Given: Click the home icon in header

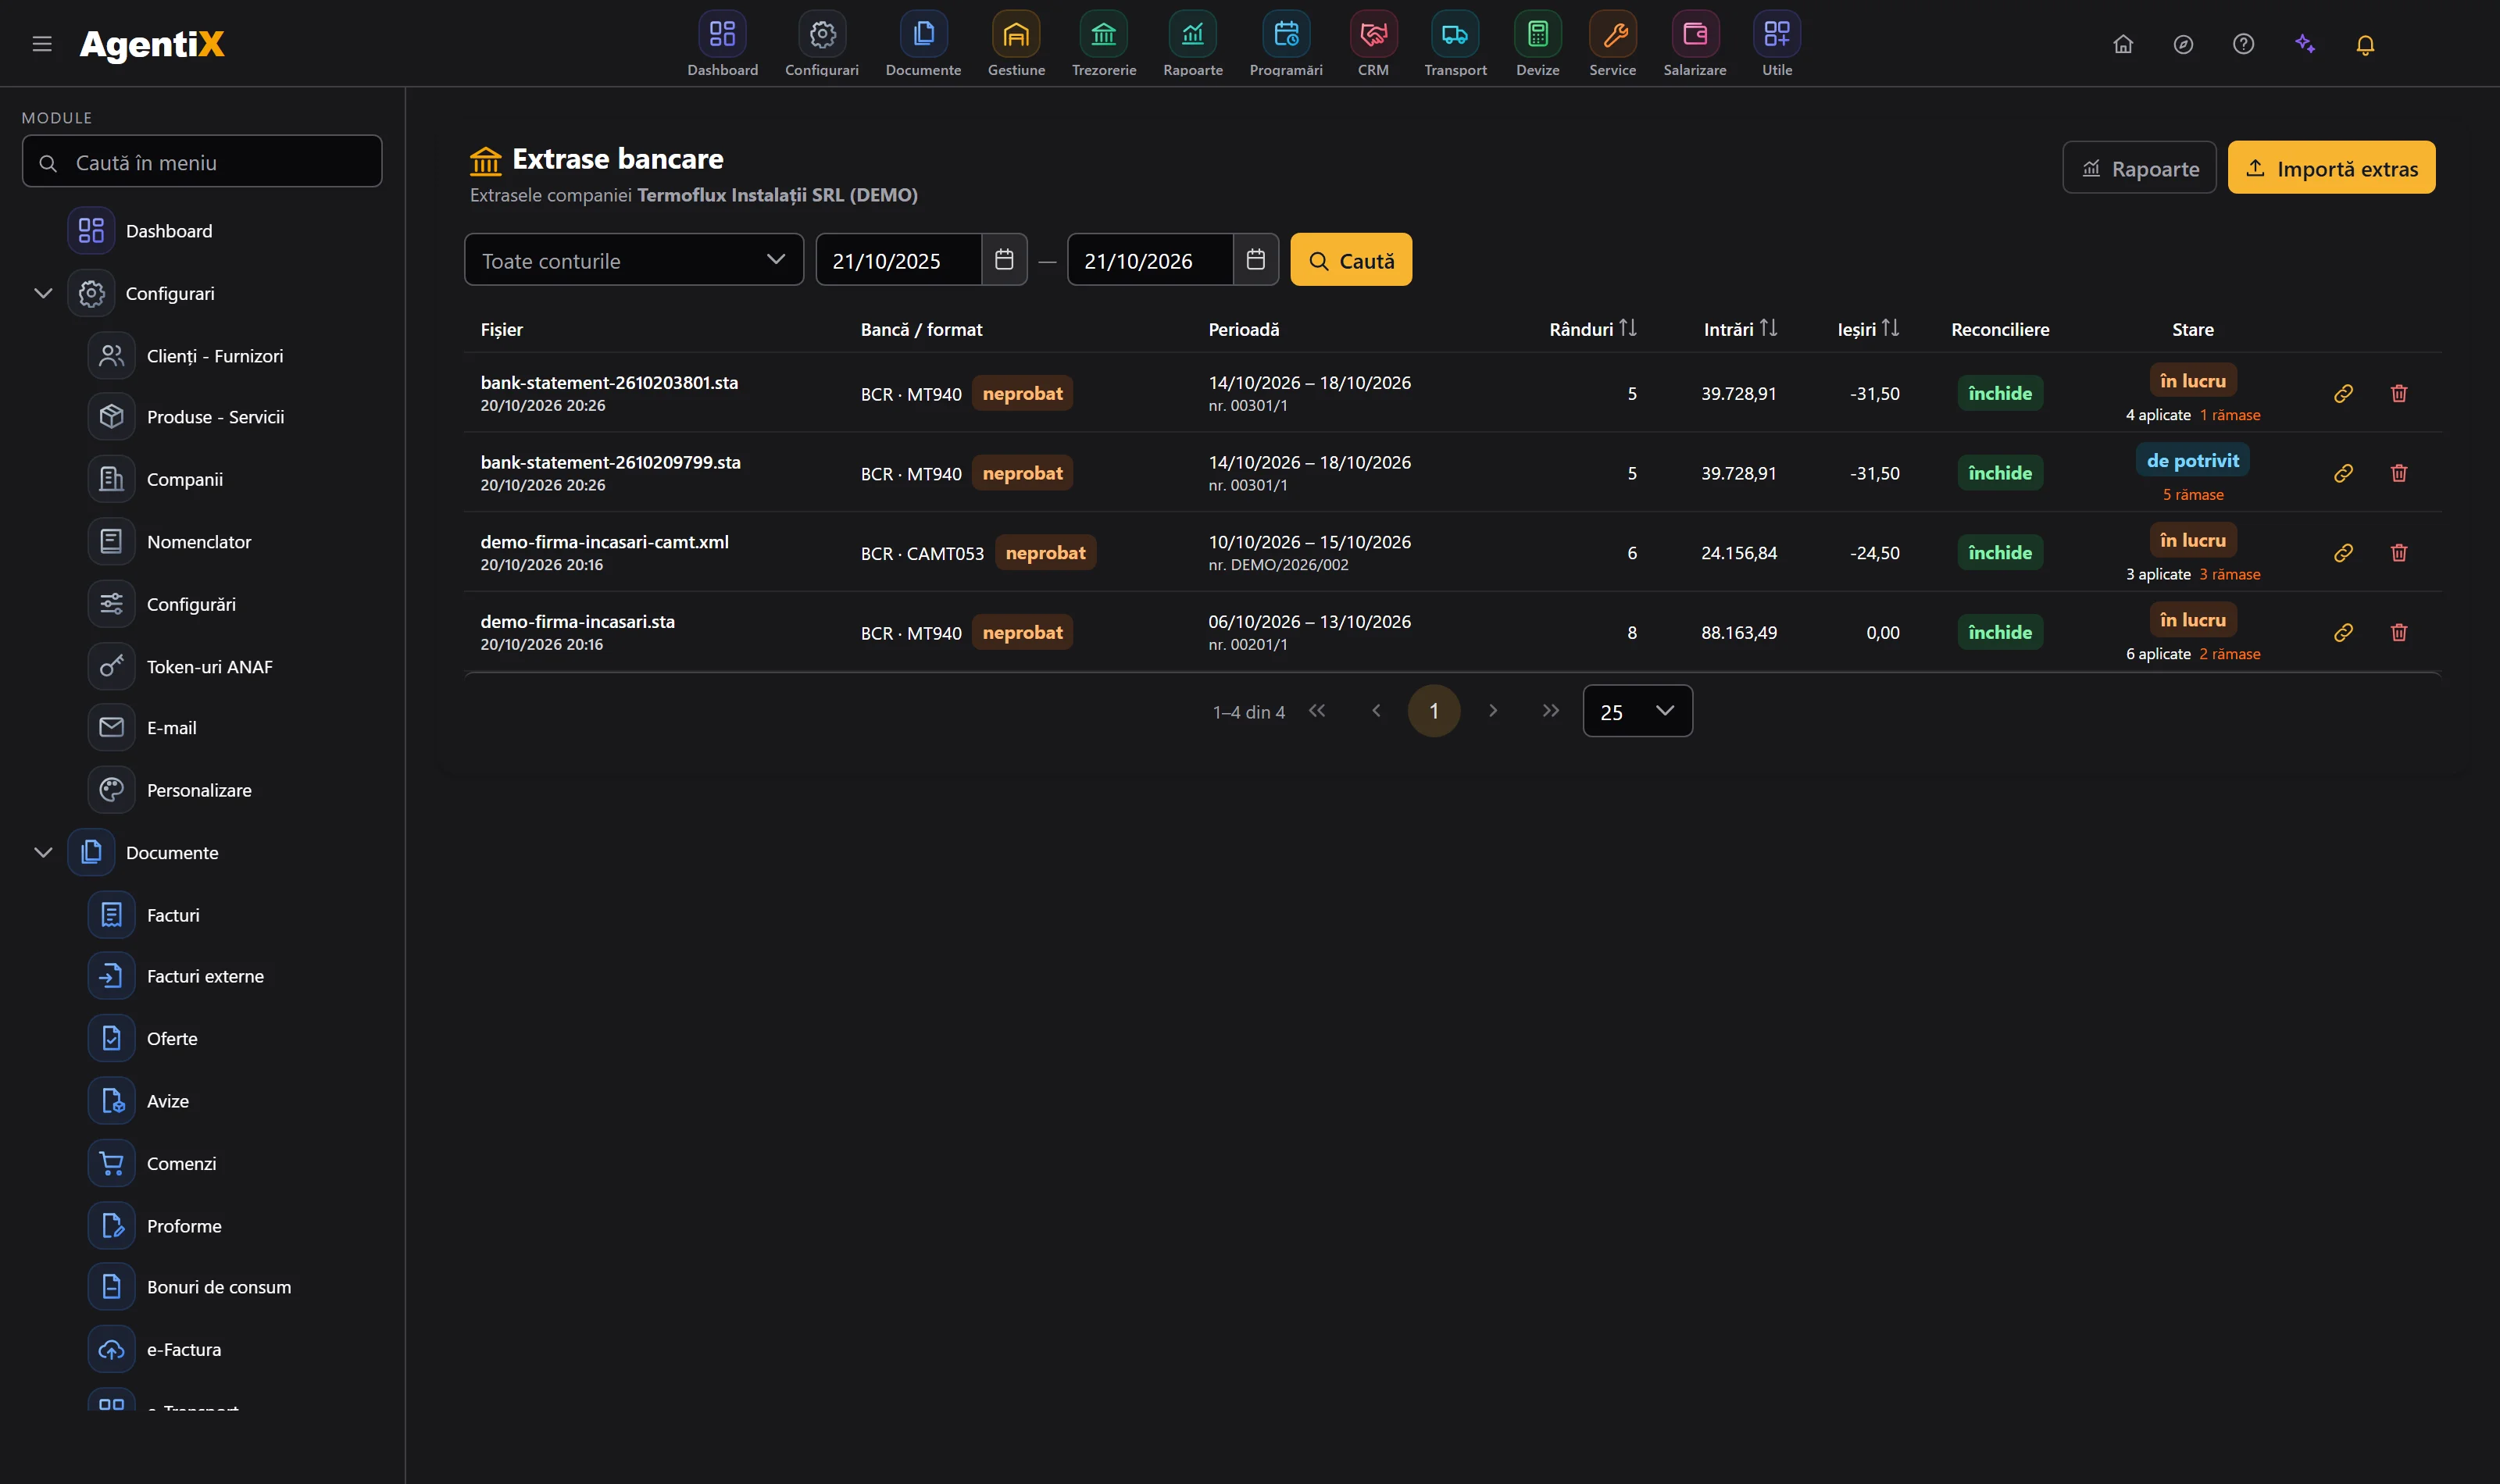Looking at the screenshot, I should pyautogui.click(x=2123, y=44).
